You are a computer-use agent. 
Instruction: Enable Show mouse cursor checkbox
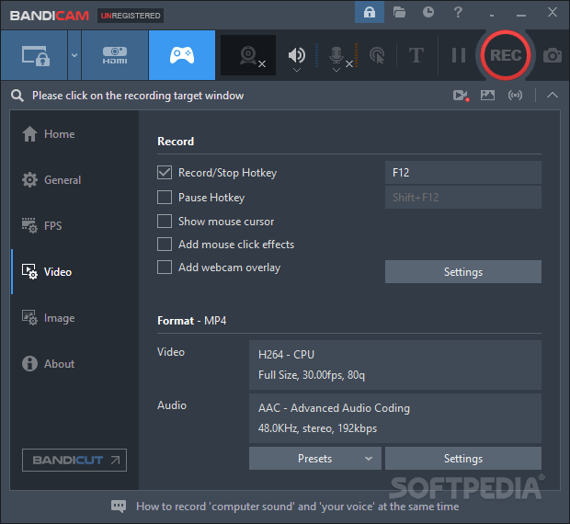tap(165, 221)
